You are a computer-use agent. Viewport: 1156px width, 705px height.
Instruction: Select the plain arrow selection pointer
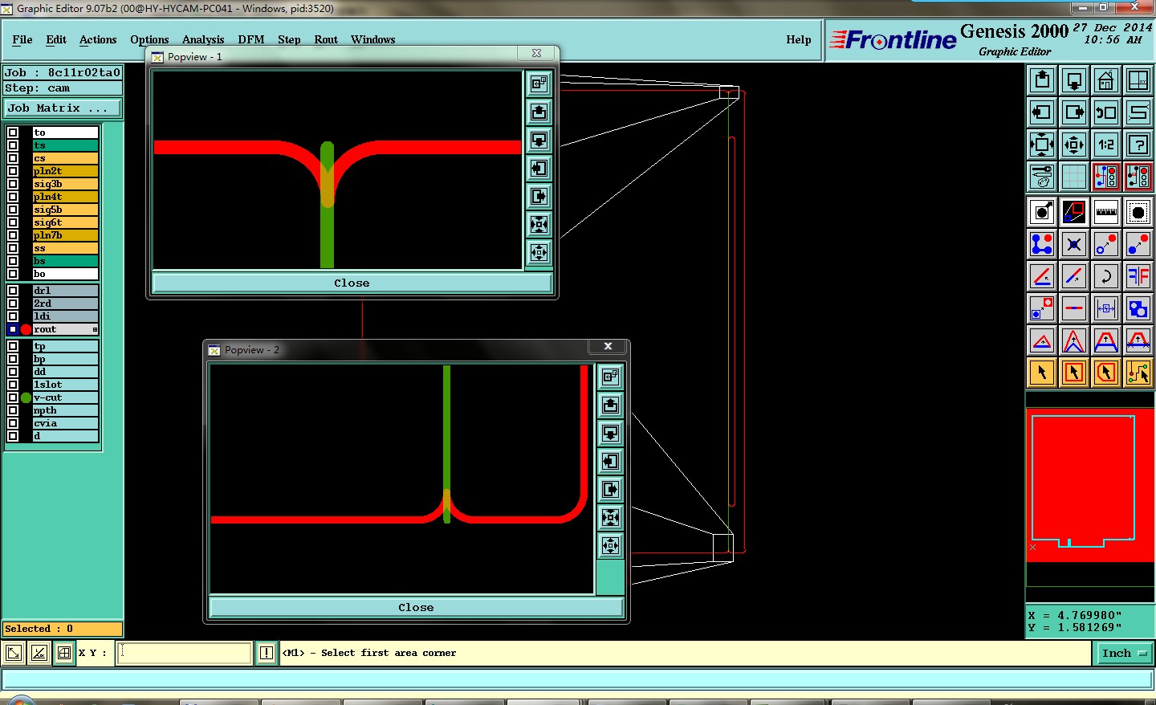[1042, 373]
